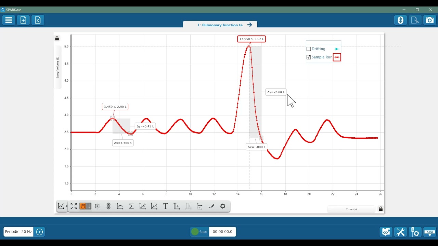Click the Δy=-0.45 L label
The width and height of the screenshot is (438, 246).
click(x=145, y=126)
